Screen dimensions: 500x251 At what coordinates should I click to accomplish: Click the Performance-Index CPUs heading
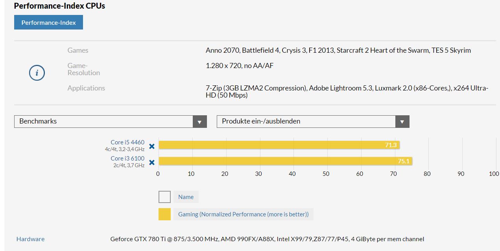click(x=59, y=6)
